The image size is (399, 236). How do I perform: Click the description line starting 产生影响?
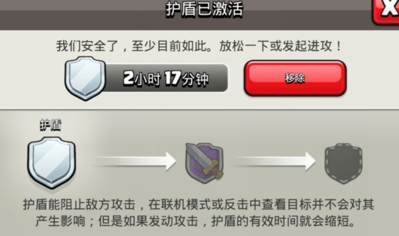pyautogui.click(x=195, y=221)
